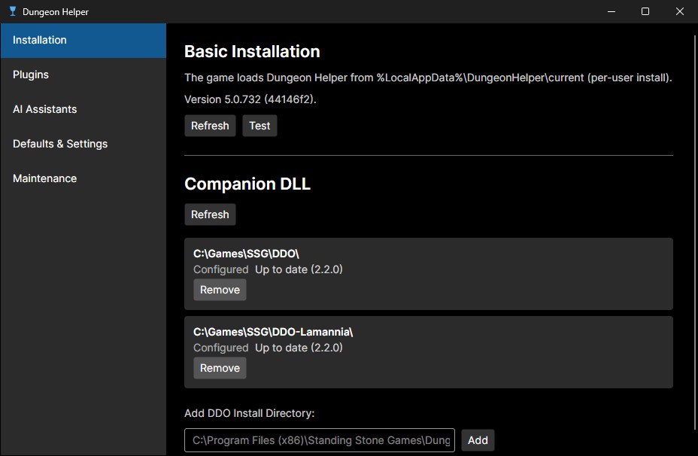Click Version 5.0.732 (44146f2) text
The image size is (698, 456).
click(x=250, y=99)
